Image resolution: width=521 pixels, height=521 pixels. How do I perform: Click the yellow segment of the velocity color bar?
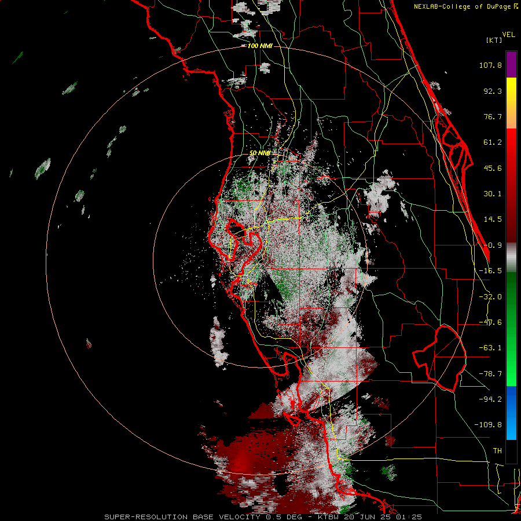click(x=511, y=103)
